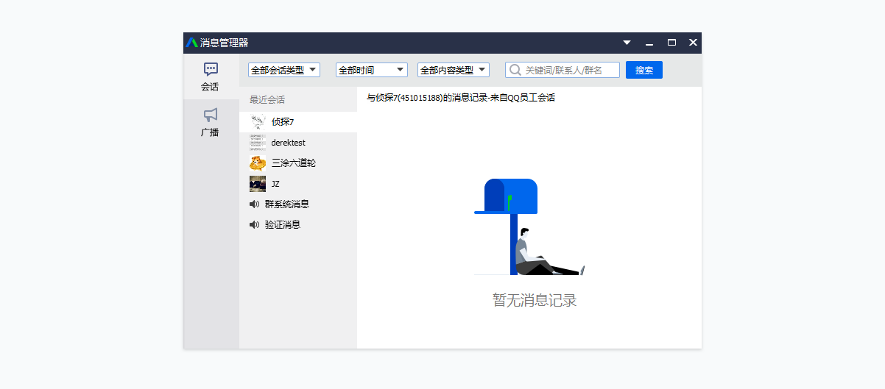Image resolution: width=885 pixels, height=389 pixels.
Task: Switch to the 广播 broadcast tab
Action: pos(211,123)
